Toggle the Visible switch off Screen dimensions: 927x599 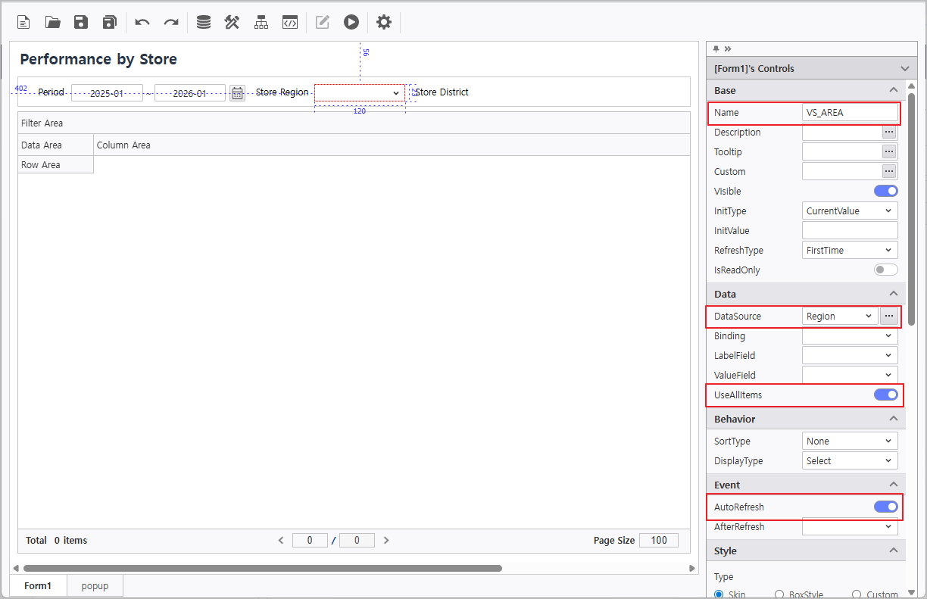click(x=885, y=192)
